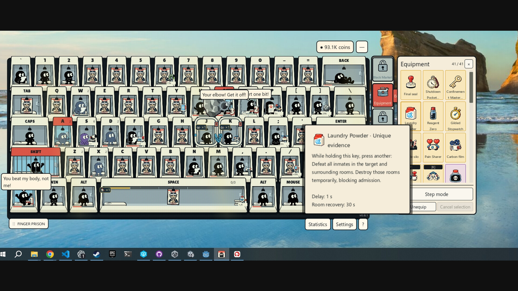Open the Statistics panel
This screenshot has height=291, width=518.
[318, 224]
